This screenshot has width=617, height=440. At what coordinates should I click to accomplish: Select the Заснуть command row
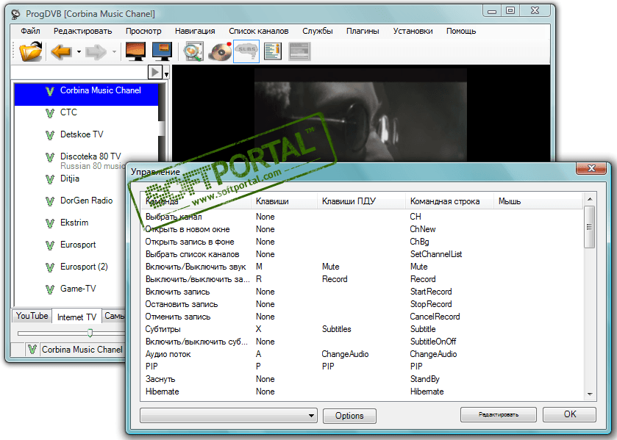pos(362,379)
